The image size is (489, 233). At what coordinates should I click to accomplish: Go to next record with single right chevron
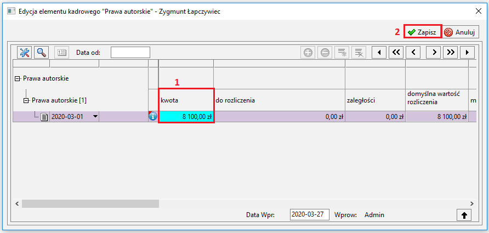click(x=434, y=53)
